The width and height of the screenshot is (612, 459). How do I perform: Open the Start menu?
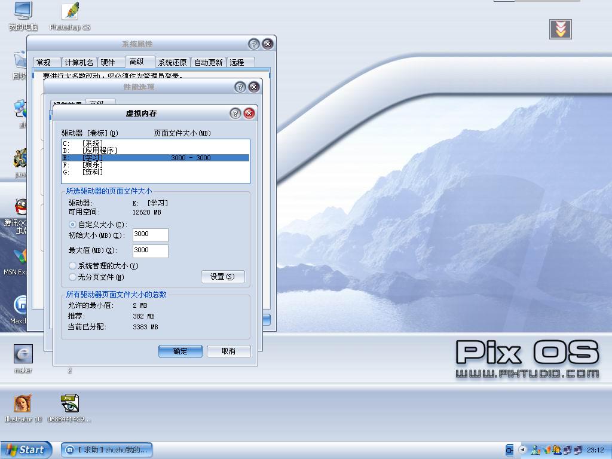(26, 450)
